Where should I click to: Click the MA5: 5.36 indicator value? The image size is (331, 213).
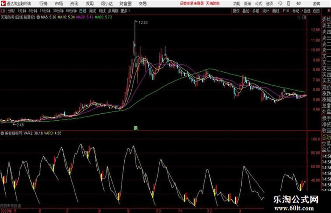click(x=49, y=17)
